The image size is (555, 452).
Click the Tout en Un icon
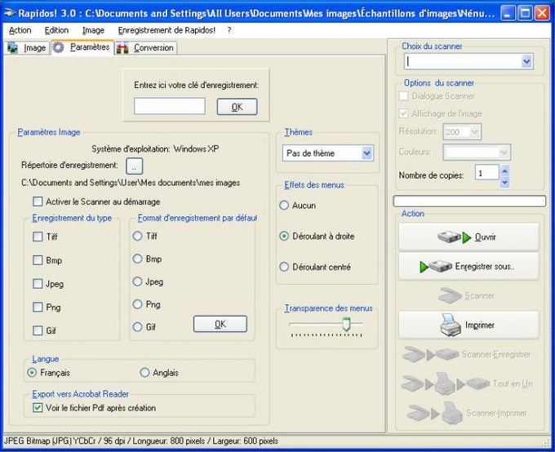446,383
